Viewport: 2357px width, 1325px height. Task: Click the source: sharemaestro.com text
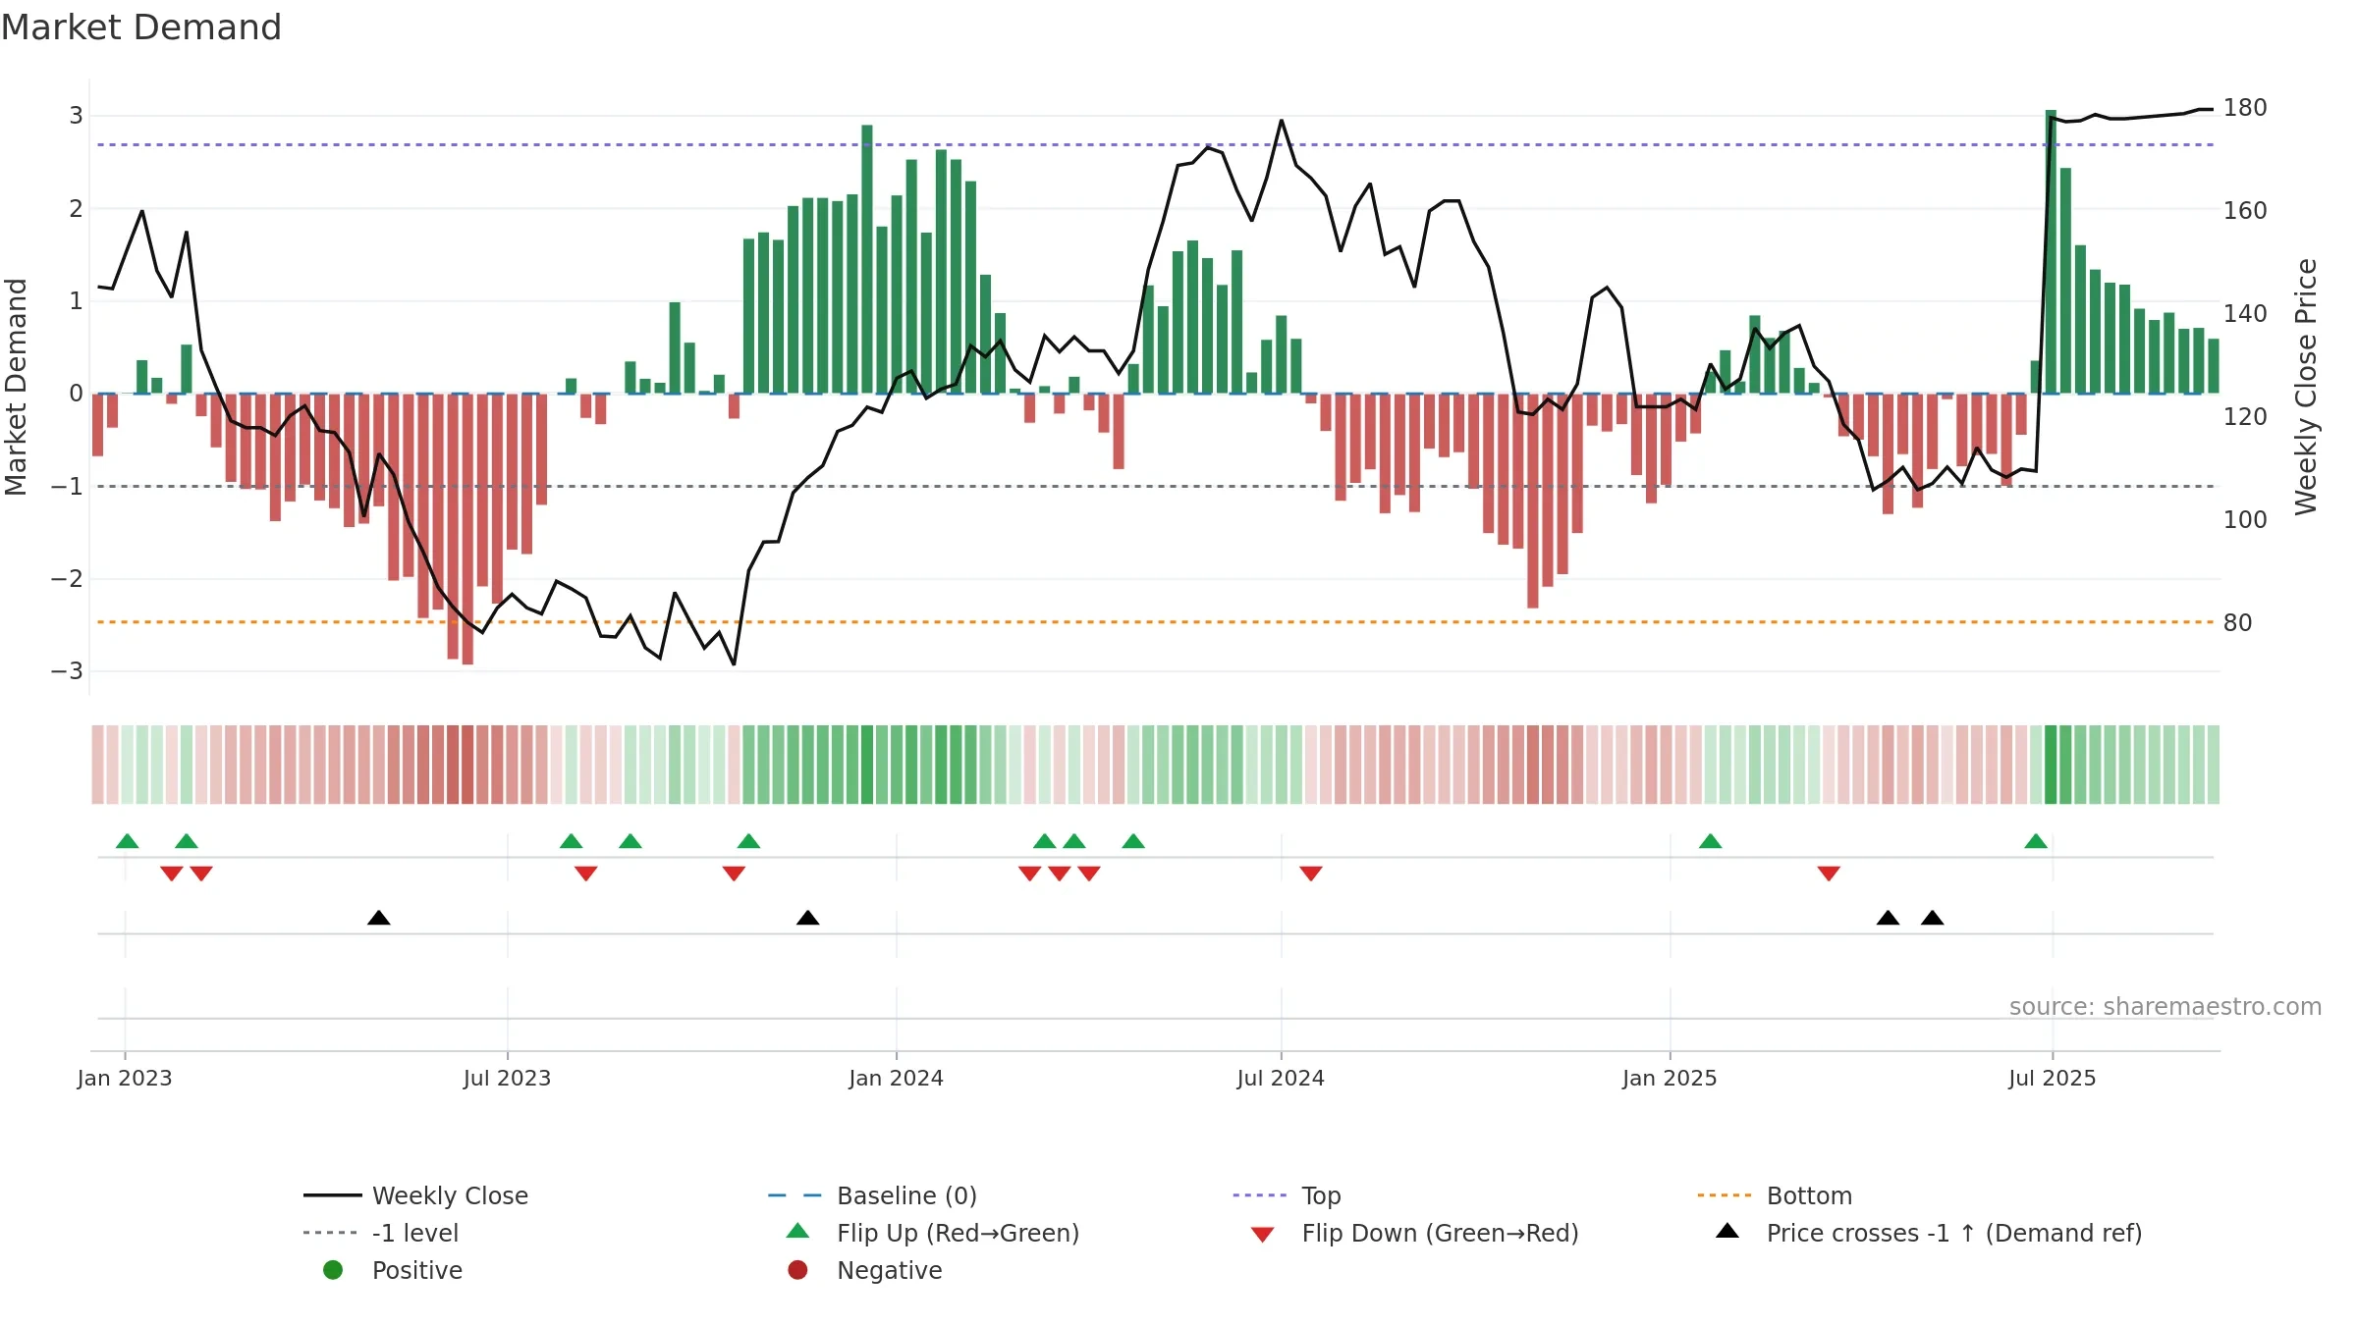(x=2165, y=1007)
